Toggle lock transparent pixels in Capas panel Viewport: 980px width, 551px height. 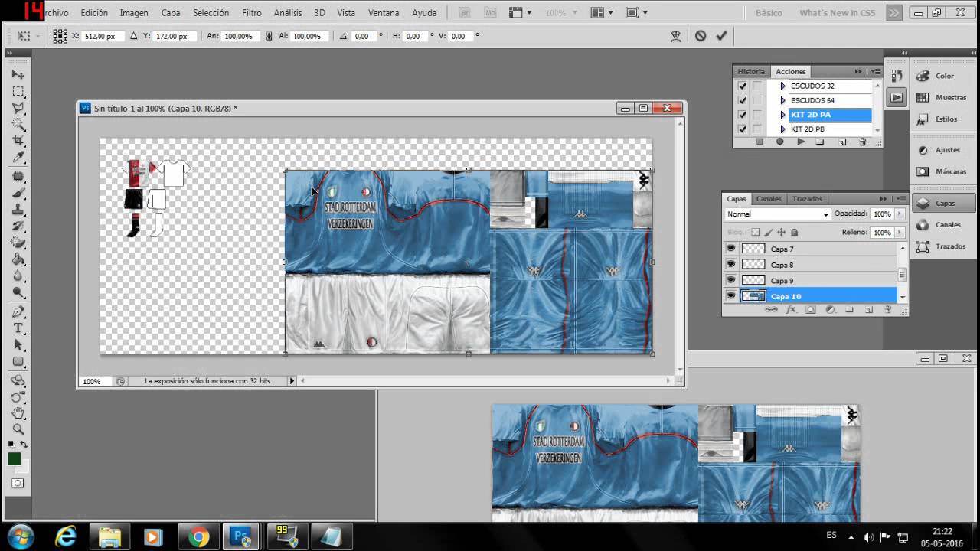pos(756,233)
